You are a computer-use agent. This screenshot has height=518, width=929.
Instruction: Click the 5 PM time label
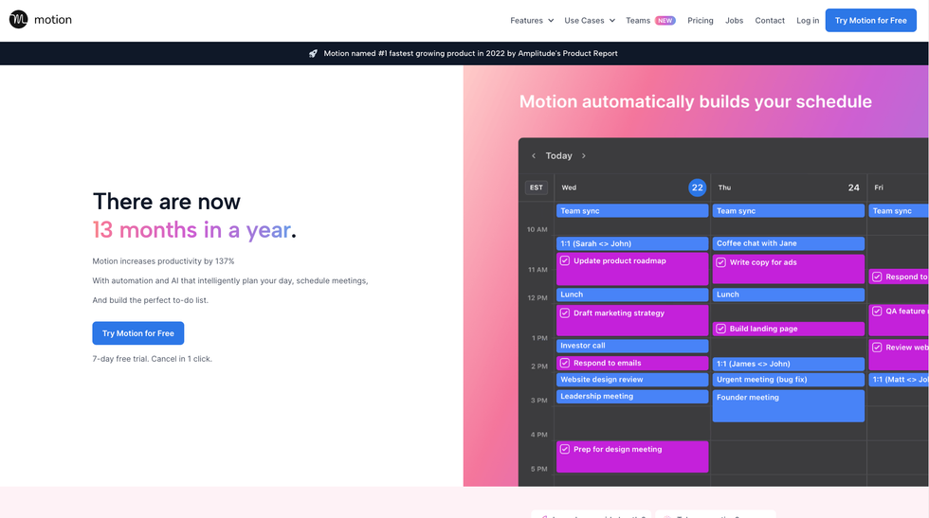tap(539, 469)
